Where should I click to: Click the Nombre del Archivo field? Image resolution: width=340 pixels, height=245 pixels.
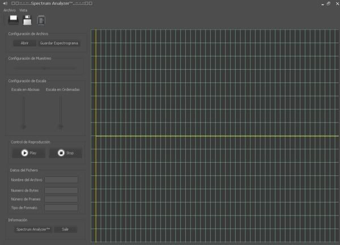coord(61,180)
